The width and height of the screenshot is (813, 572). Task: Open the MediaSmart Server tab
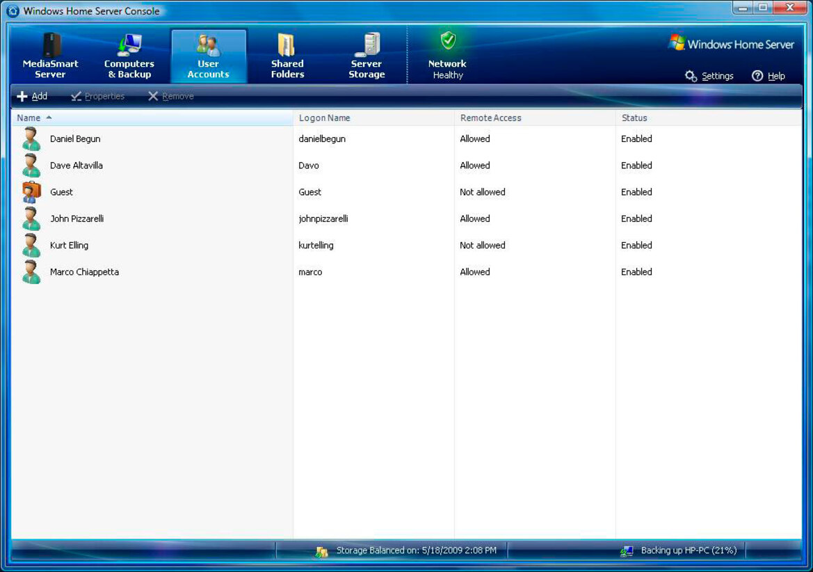[50, 56]
